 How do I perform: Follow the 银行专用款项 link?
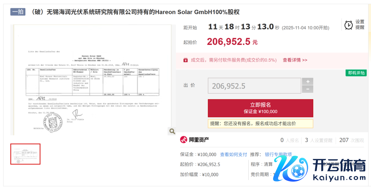278,154
